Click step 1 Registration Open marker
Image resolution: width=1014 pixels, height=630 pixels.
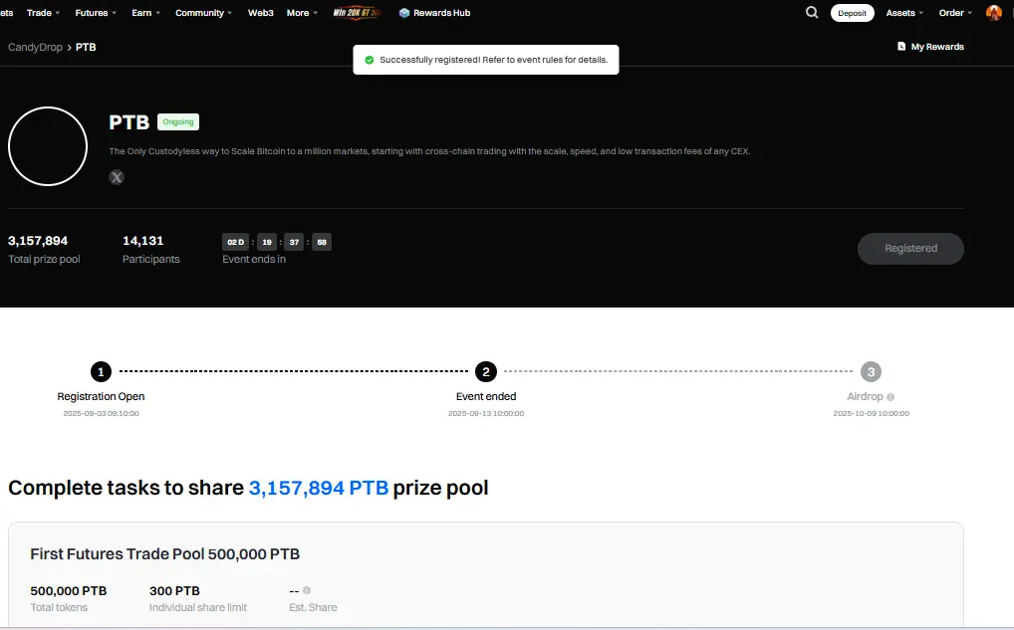(x=101, y=371)
